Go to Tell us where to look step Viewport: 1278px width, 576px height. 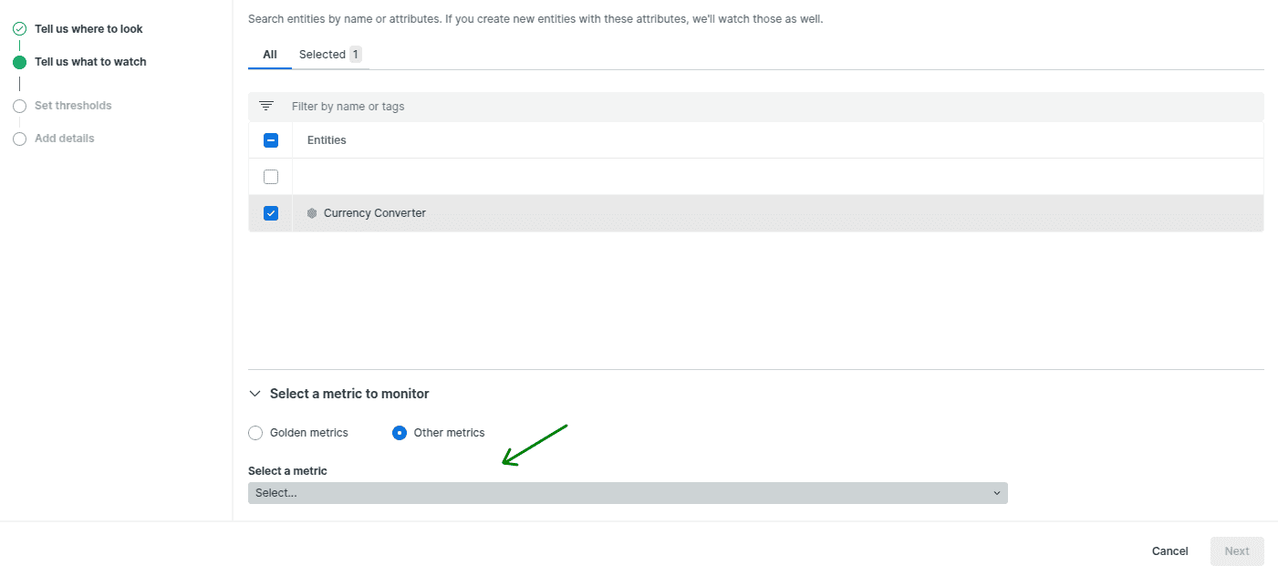88,29
